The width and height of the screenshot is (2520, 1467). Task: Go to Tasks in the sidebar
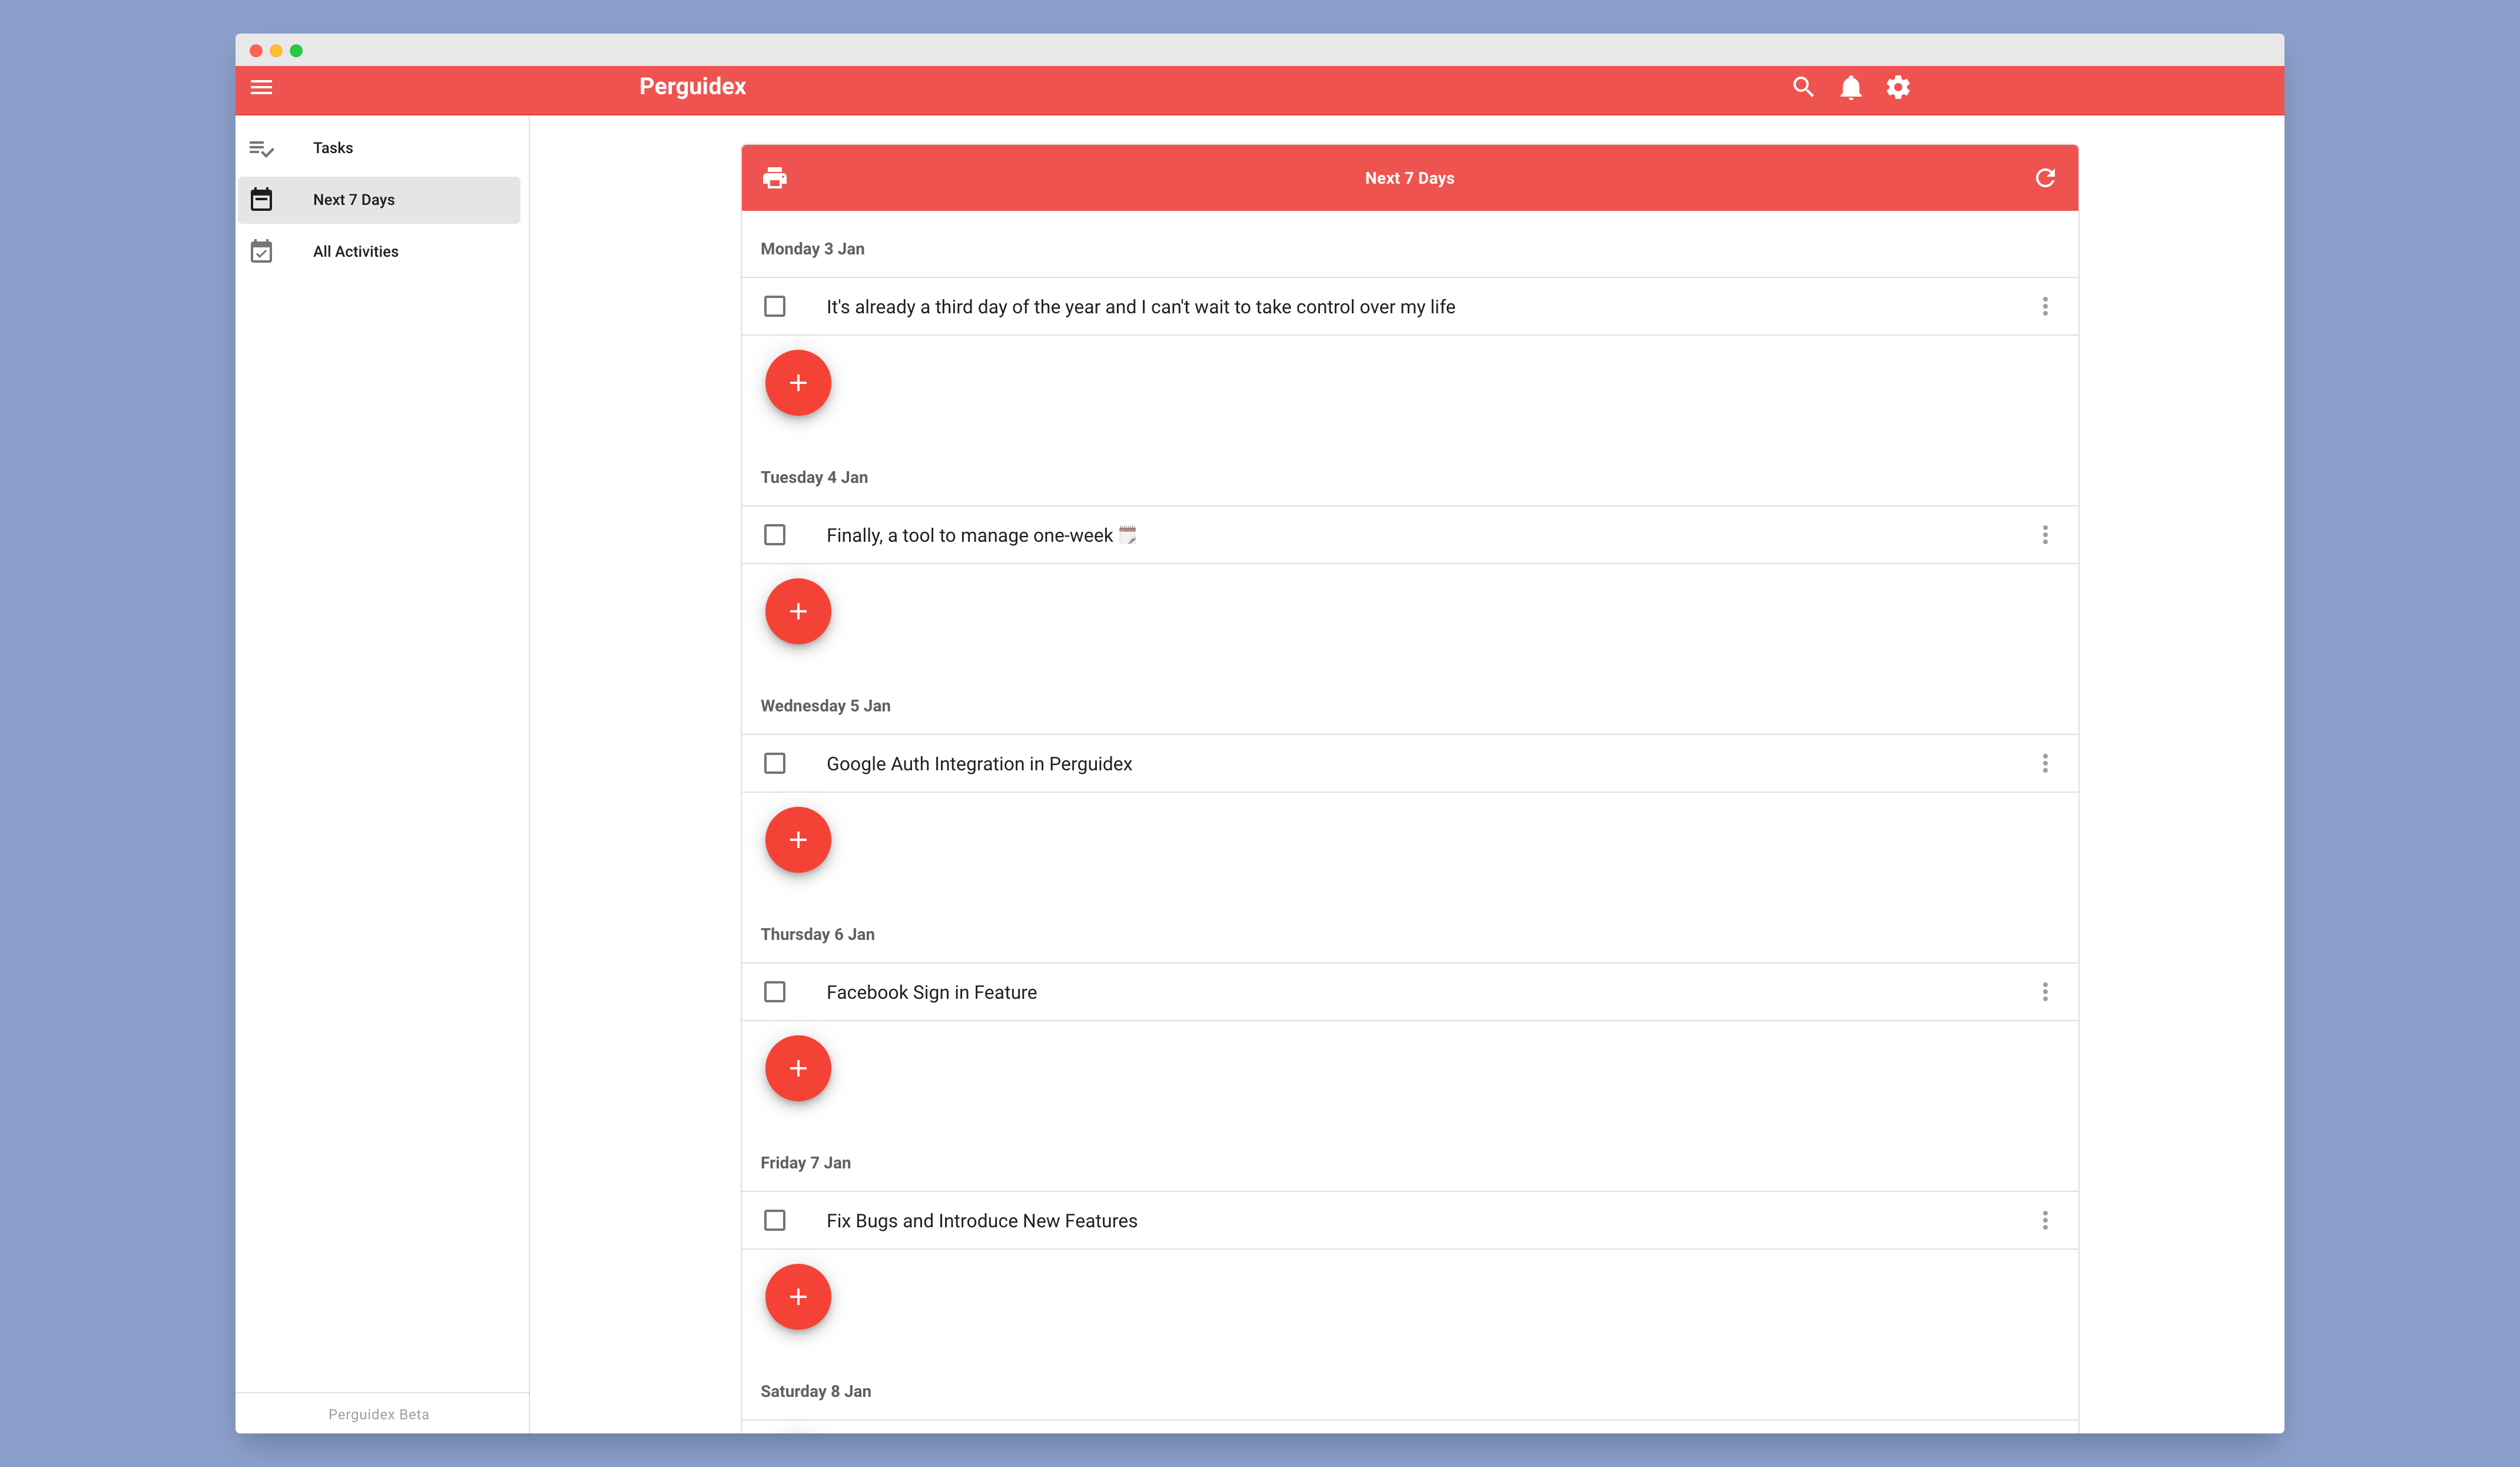click(x=333, y=148)
